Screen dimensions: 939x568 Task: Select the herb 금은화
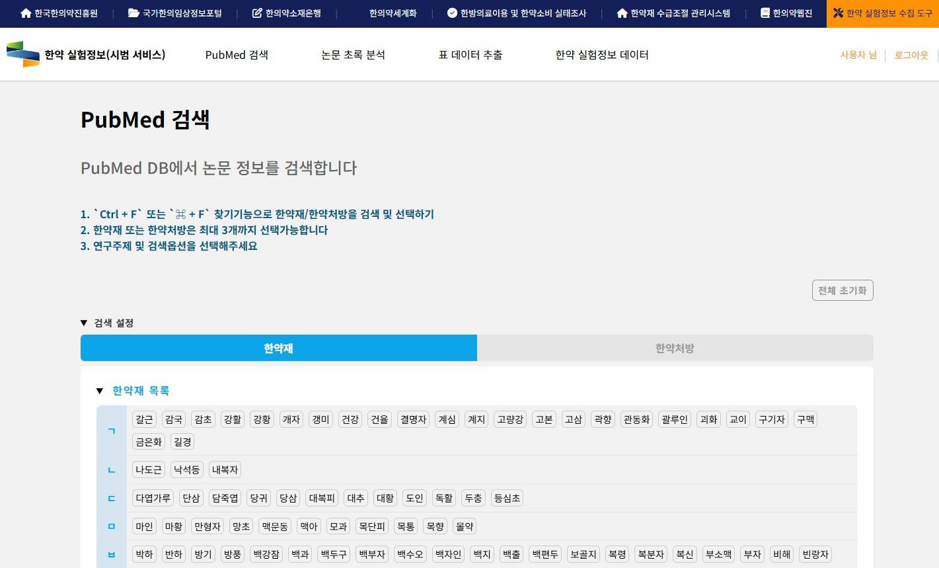(149, 442)
